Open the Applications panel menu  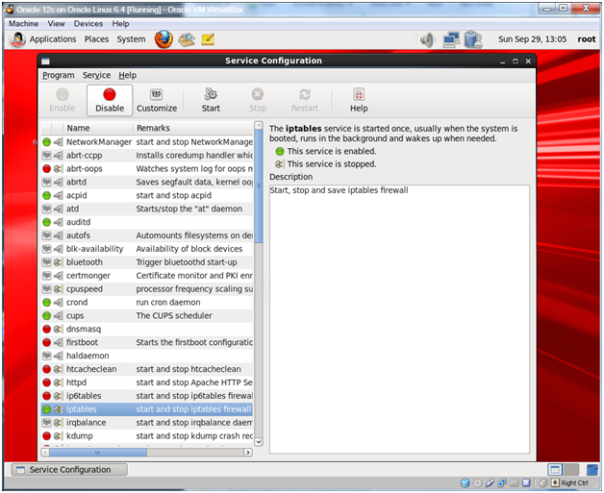53,39
